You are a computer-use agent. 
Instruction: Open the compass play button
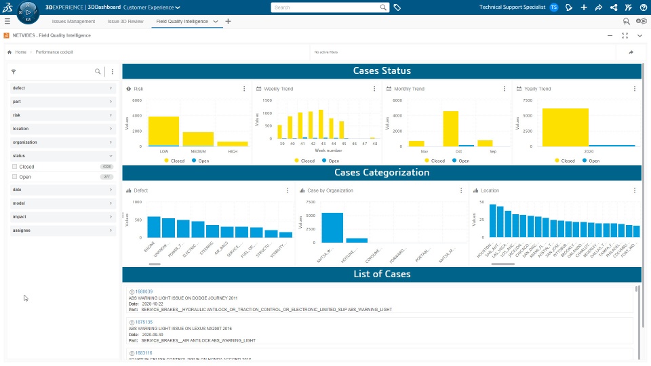pos(28,12)
